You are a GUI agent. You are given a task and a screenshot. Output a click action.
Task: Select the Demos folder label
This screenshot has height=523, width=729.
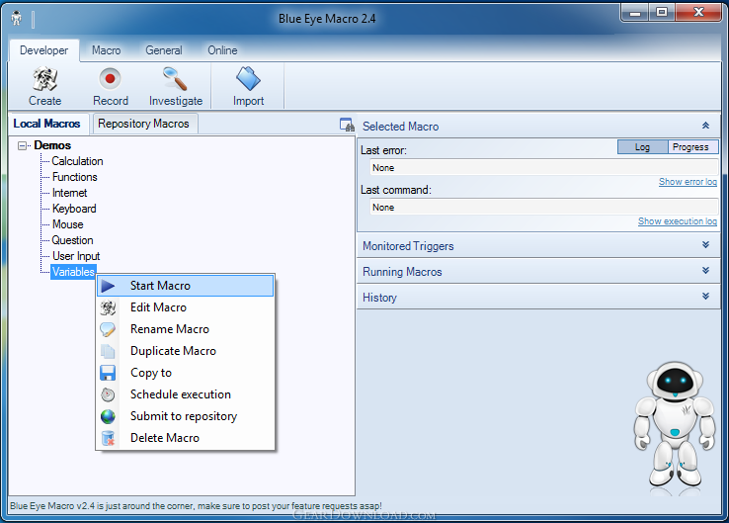[52, 145]
